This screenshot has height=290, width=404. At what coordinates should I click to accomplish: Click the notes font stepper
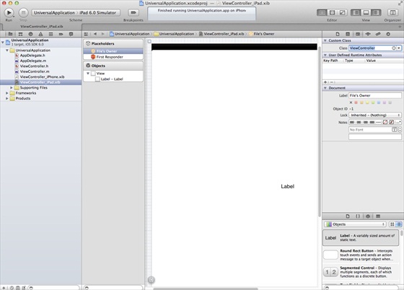[400, 130]
